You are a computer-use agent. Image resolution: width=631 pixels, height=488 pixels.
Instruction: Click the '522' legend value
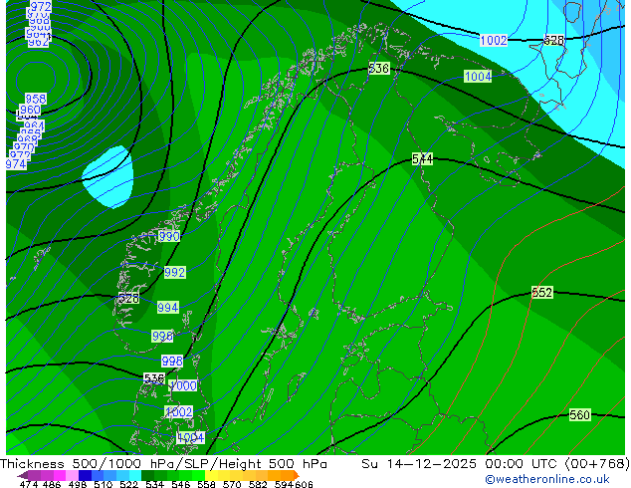click(x=128, y=484)
